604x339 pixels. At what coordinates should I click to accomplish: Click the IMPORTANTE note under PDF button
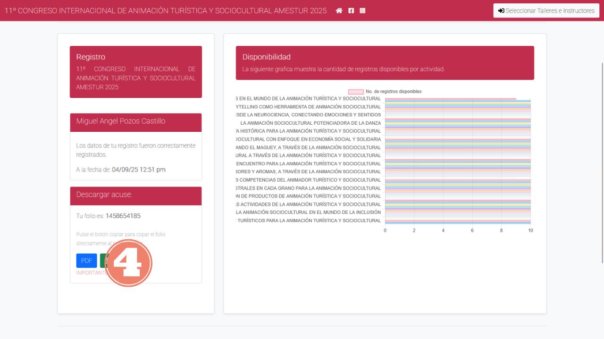tap(90, 273)
